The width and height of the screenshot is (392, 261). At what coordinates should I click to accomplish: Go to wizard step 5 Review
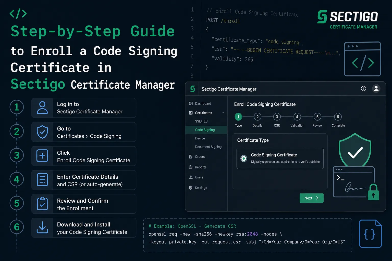point(317,117)
